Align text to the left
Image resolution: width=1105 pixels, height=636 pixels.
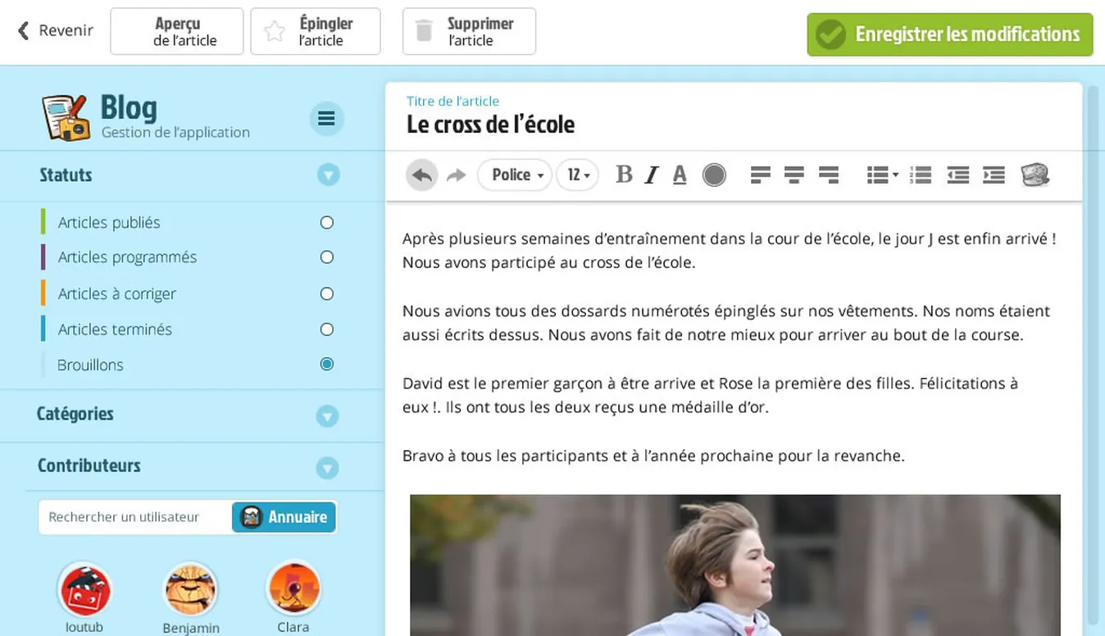pyautogui.click(x=761, y=175)
